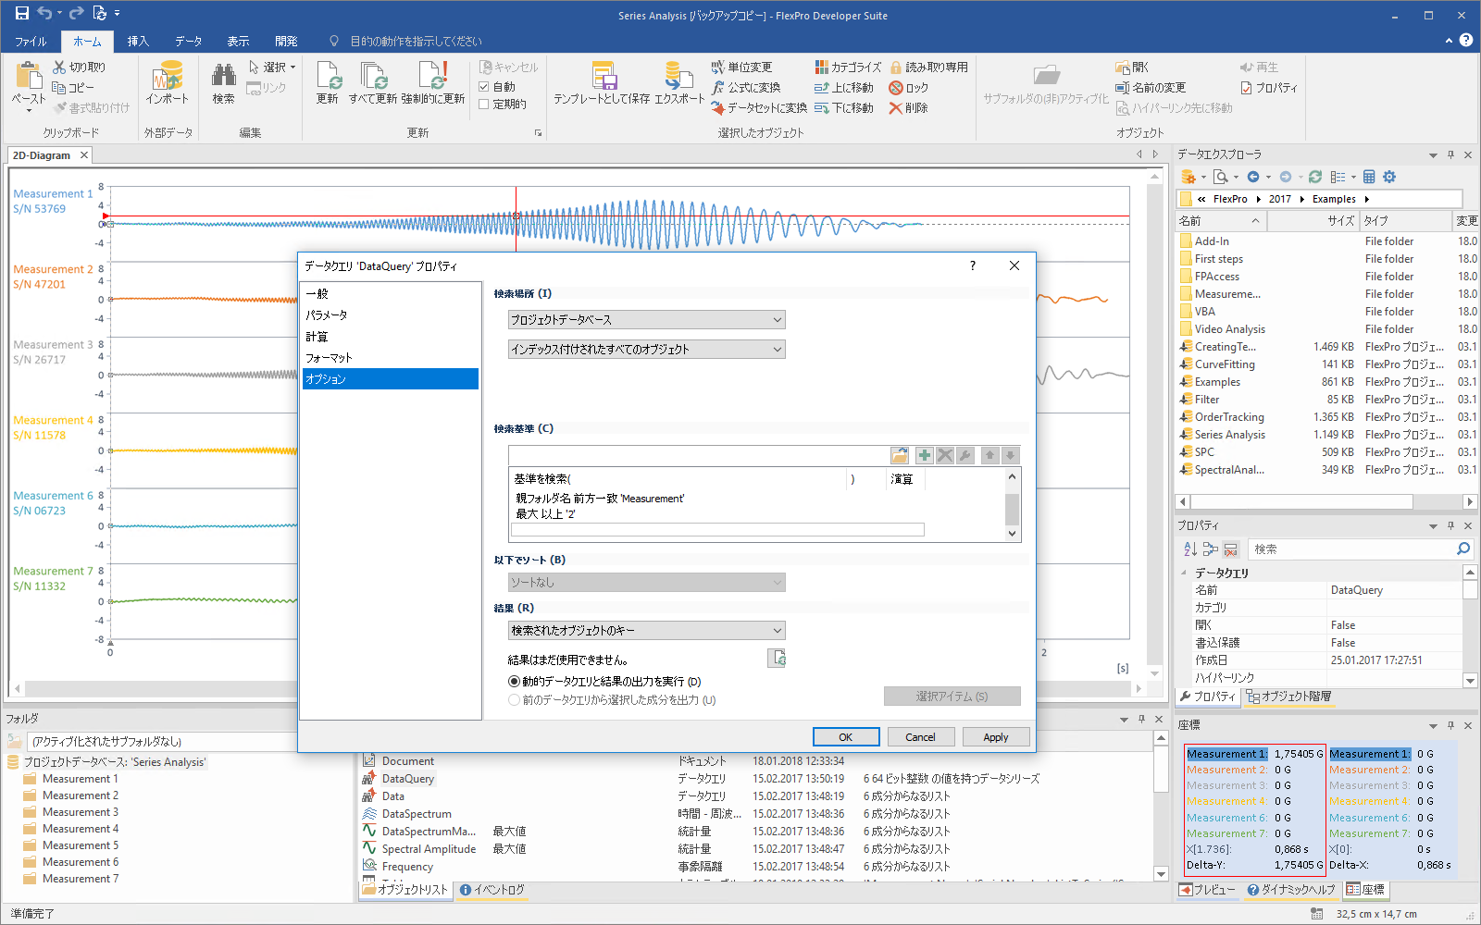The height and width of the screenshot is (925, 1481).
Task: Apply the DataQuery property changes
Action: coord(995,736)
